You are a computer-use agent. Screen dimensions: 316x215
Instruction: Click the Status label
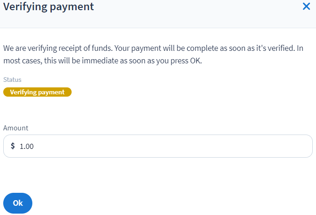(12, 80)
